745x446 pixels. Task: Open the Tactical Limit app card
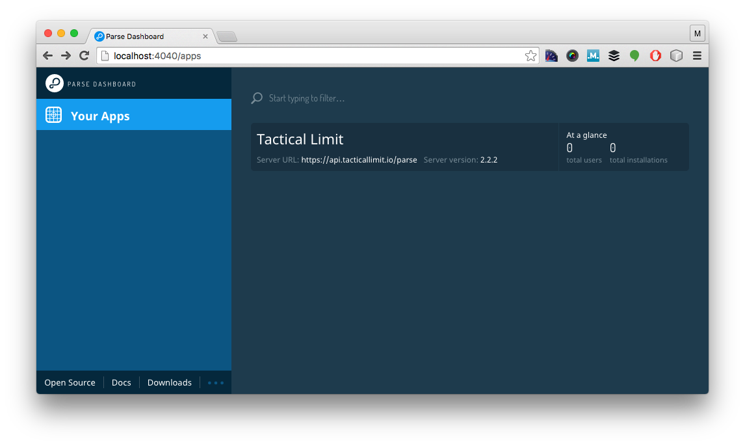click(469, 147)
